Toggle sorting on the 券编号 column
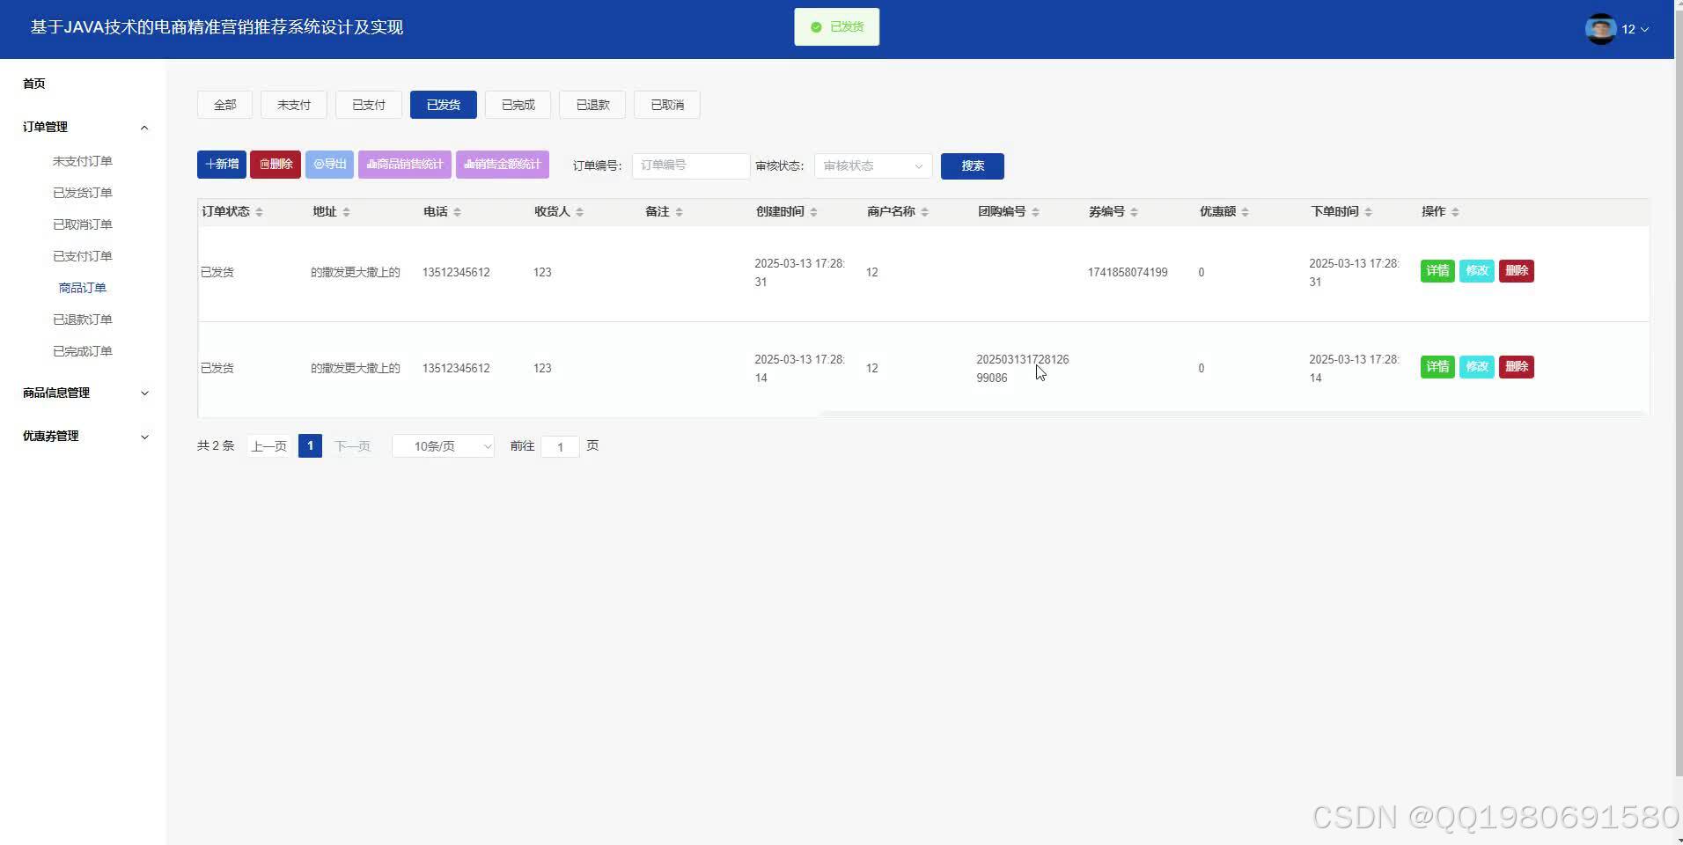 click(x=1135, y=211)
